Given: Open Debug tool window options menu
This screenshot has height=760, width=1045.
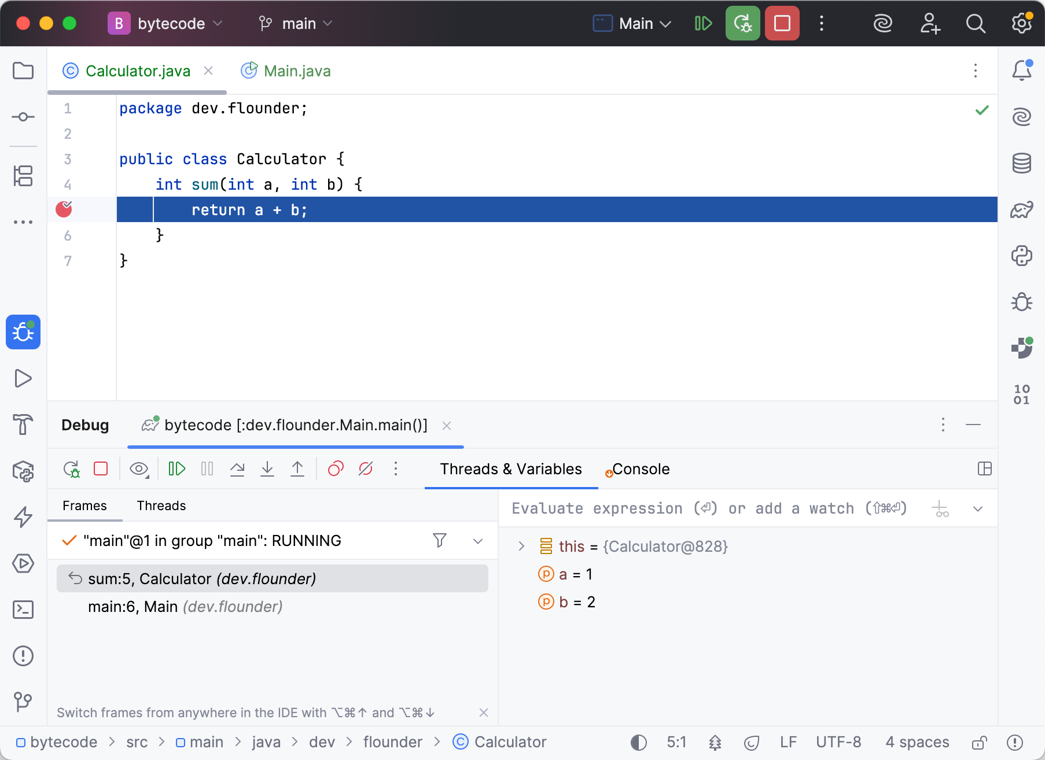Looking at the screenshot, I should (x=943, y=425).
